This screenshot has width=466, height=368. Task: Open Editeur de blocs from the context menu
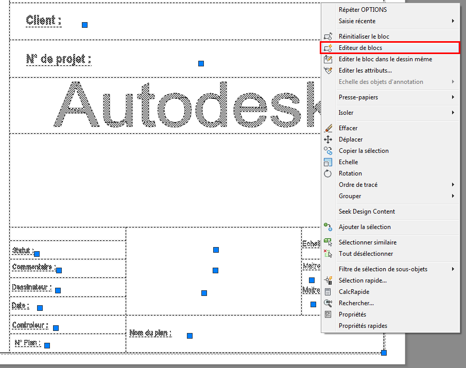click(x=390, y=48)
